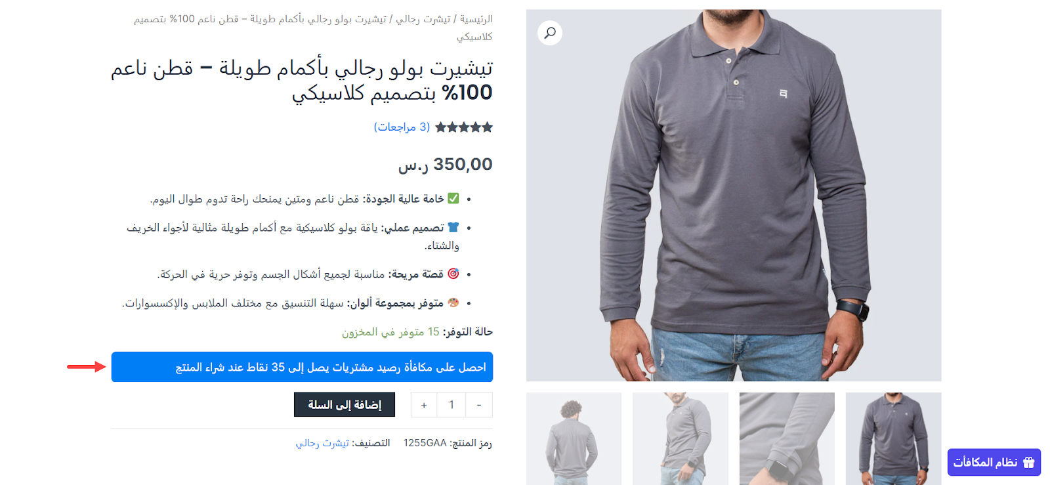Open the image zoom magnifier icon
The height and width of the screenshot is (485, 1050).
[x=550, y=33]
